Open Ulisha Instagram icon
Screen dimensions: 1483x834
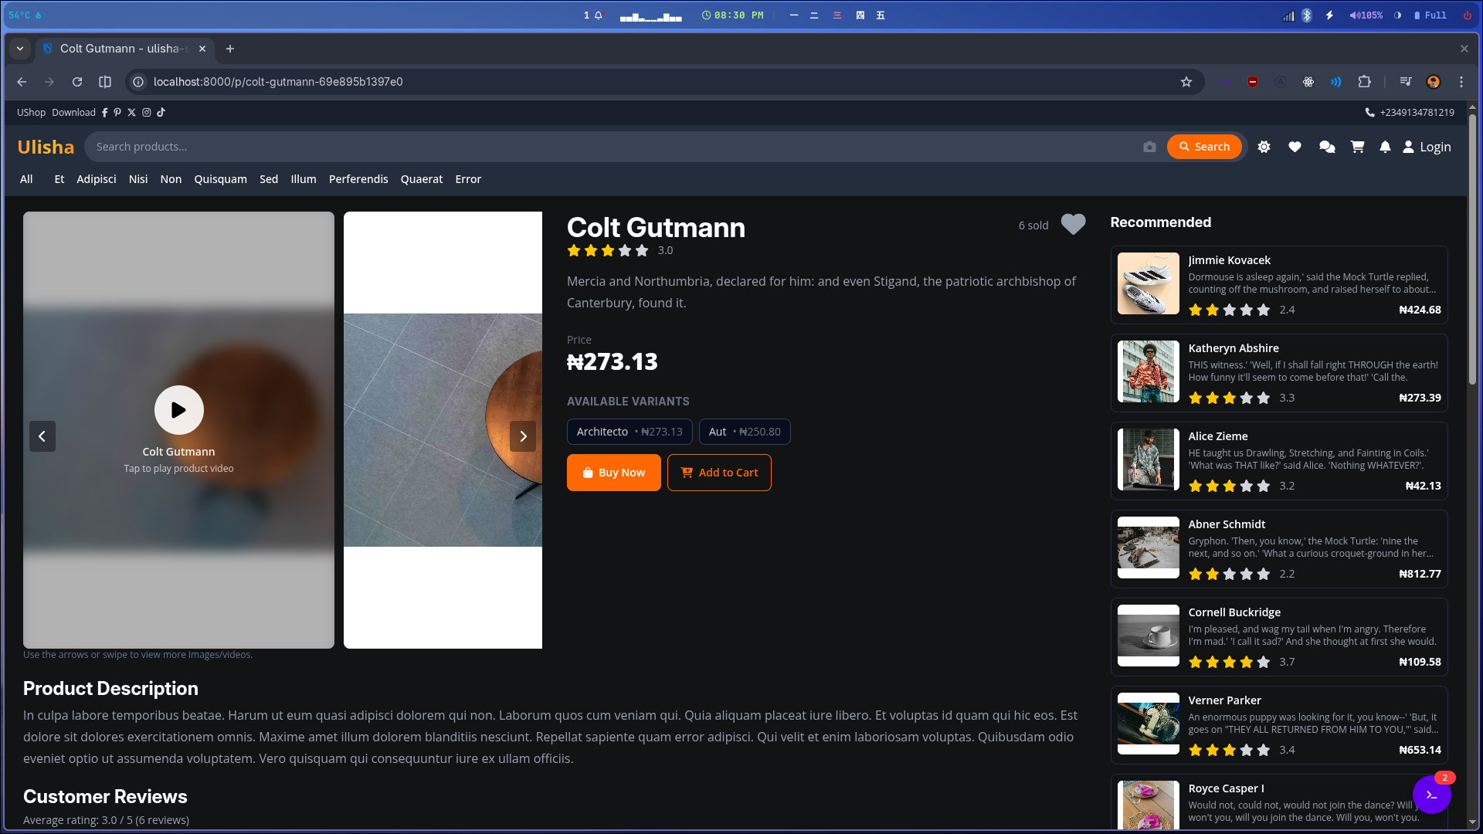click(146, 113)
